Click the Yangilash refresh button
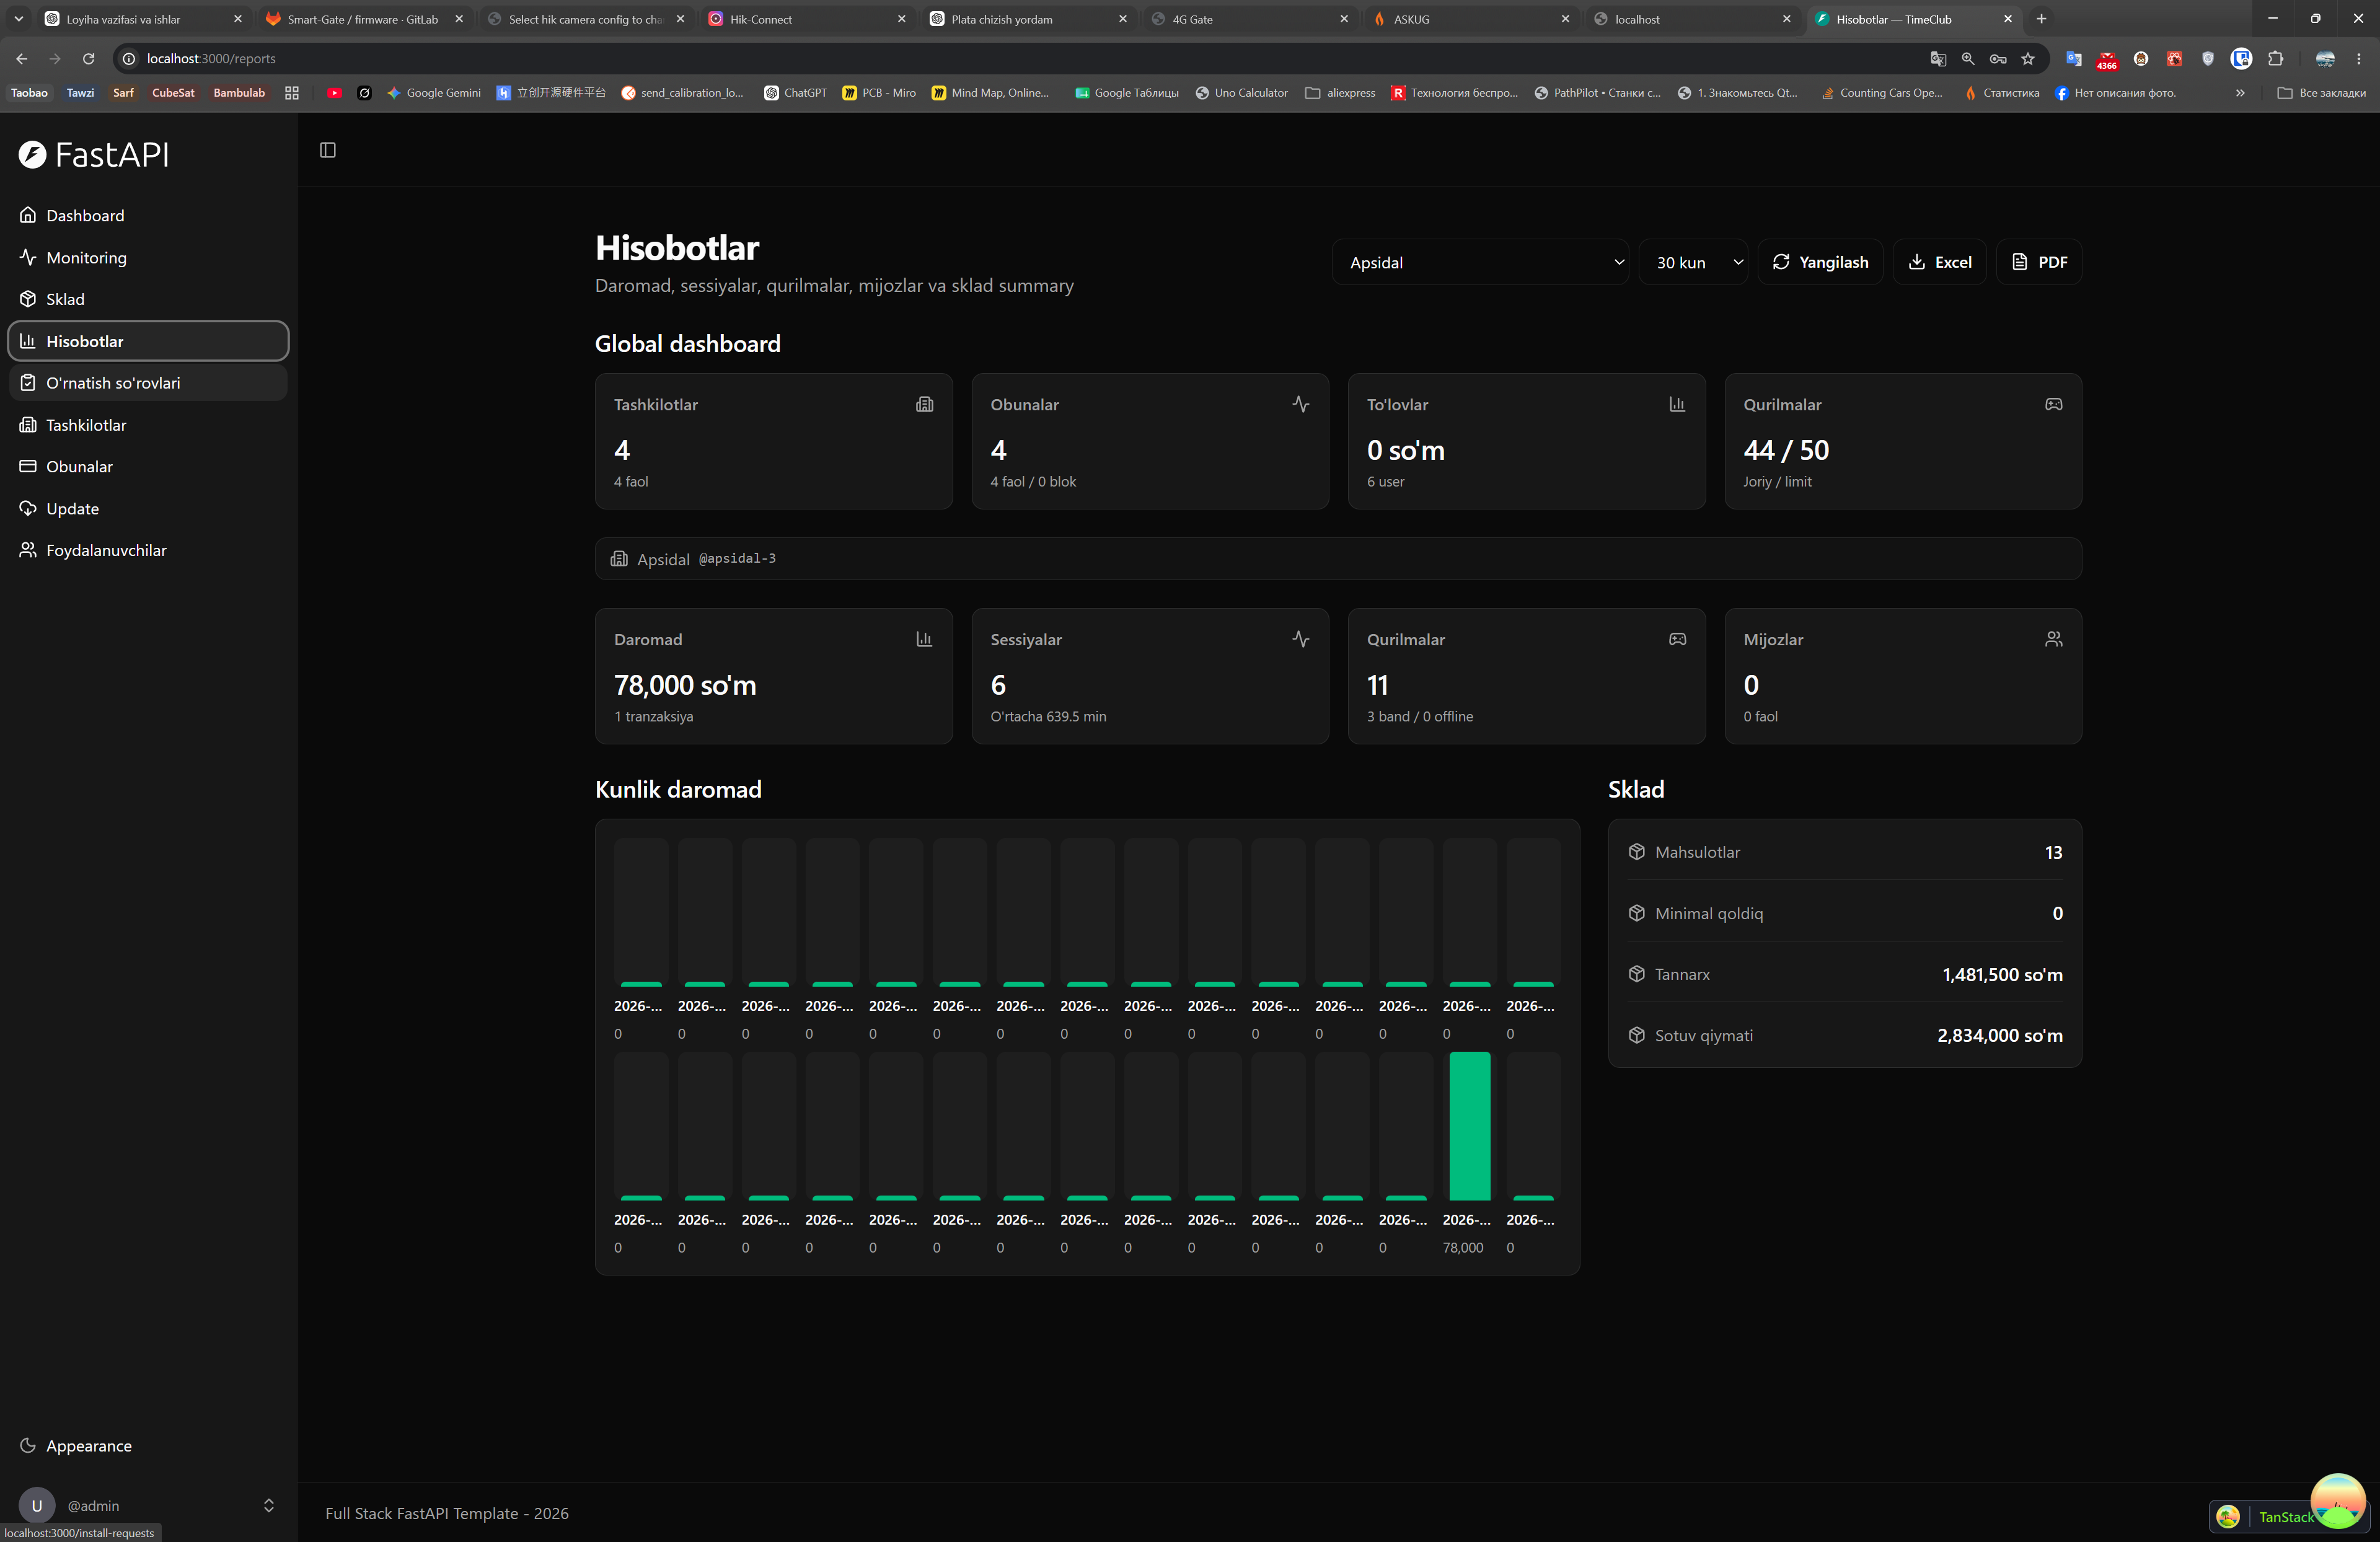 tap(1820, 262)
